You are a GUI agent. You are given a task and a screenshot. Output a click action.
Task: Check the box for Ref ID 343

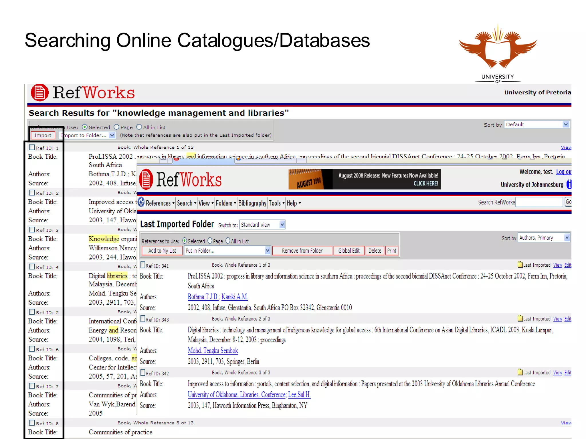coord(143,319)
